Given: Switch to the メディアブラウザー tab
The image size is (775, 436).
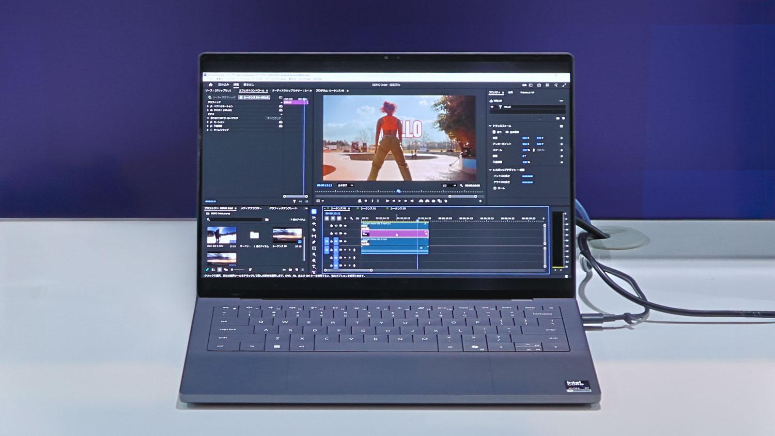Looking at the screenshot, I should point(251,208).
